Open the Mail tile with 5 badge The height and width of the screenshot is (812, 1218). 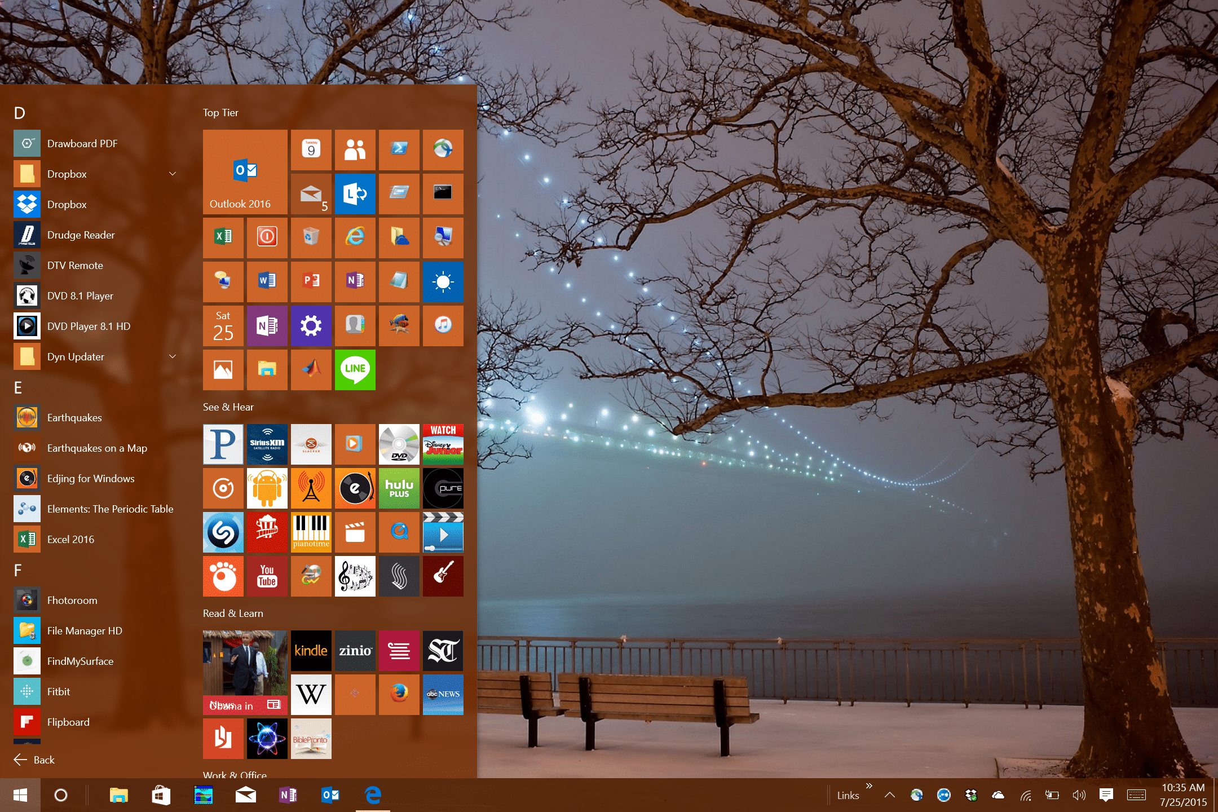[x=311, y=193]
